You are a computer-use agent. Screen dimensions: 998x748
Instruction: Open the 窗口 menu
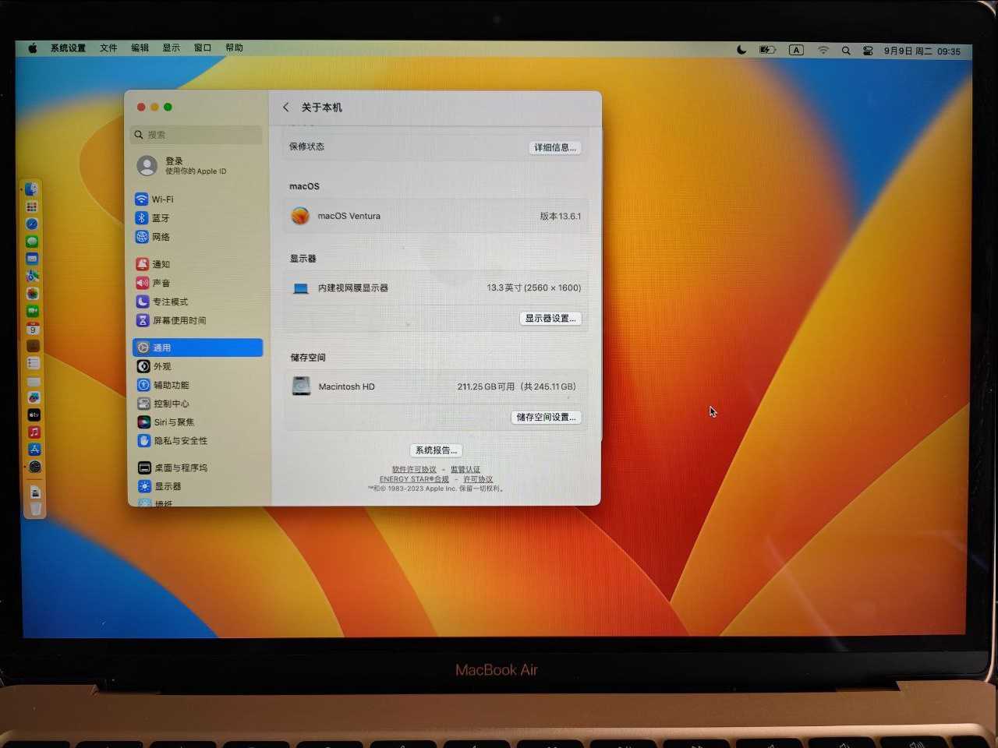point(203,48)
